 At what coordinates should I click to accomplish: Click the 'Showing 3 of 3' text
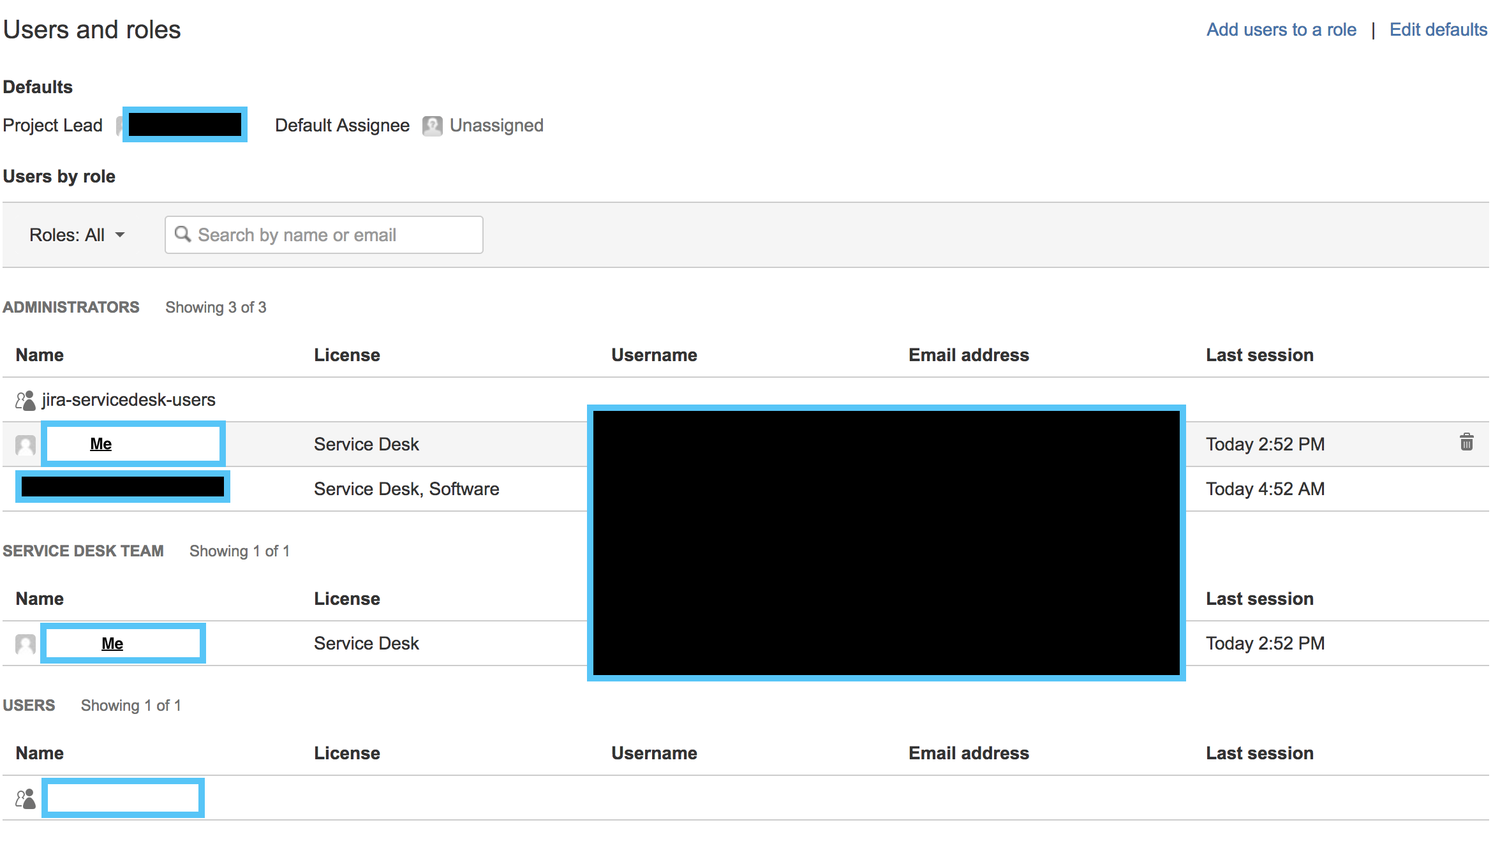[x=216, y=308]
